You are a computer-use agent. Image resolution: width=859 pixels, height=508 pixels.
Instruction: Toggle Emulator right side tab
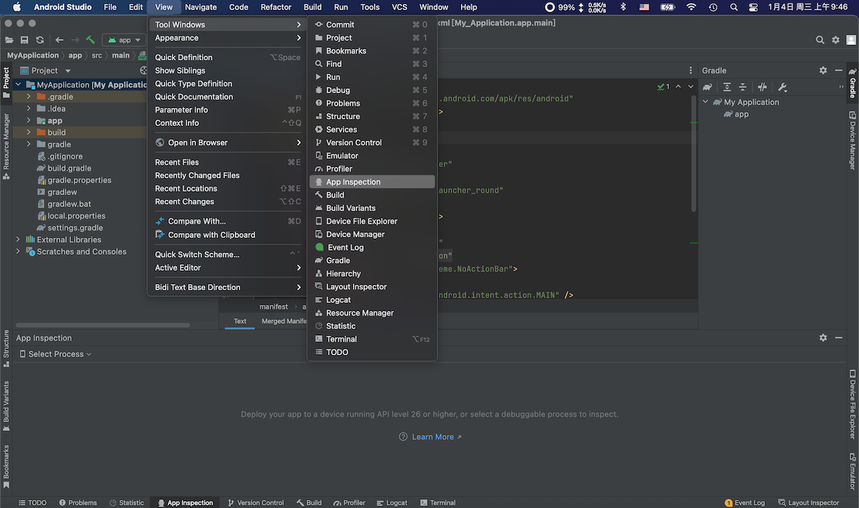(853, 472)
